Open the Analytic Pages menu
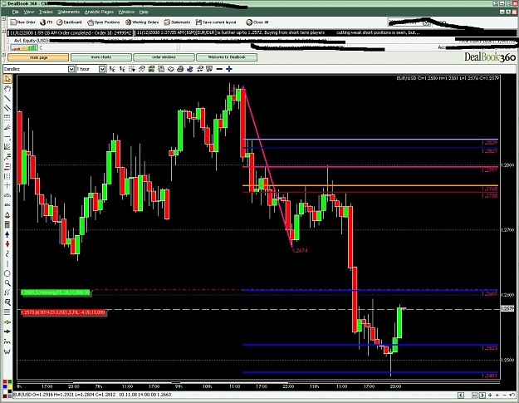The width and height of the screenshot is (519, 403). point(99,12)
